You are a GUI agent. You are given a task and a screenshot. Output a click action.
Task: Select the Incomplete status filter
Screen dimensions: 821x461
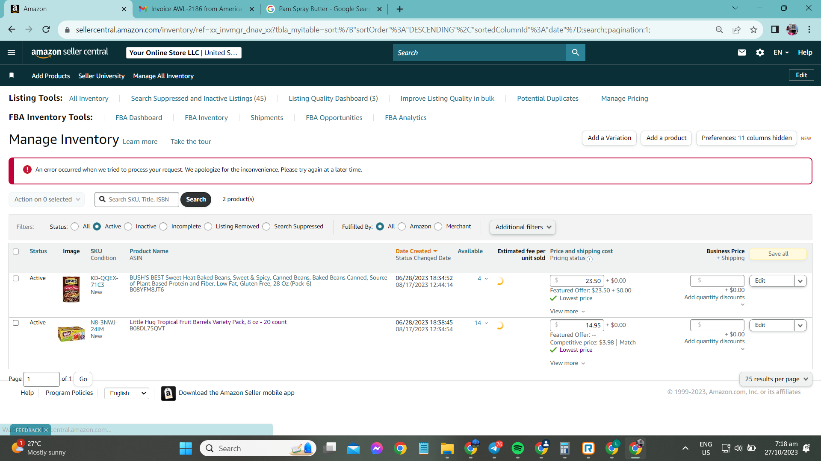point(163,227)
